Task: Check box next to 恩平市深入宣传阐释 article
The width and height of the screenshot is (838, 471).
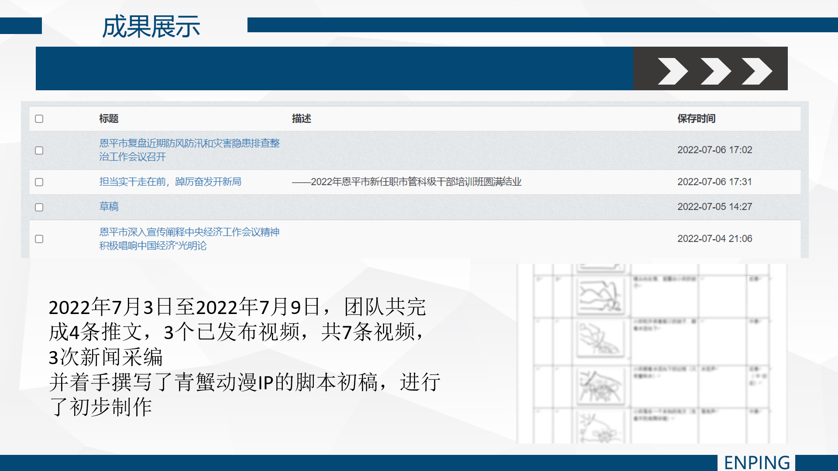Action: [39, 239]
